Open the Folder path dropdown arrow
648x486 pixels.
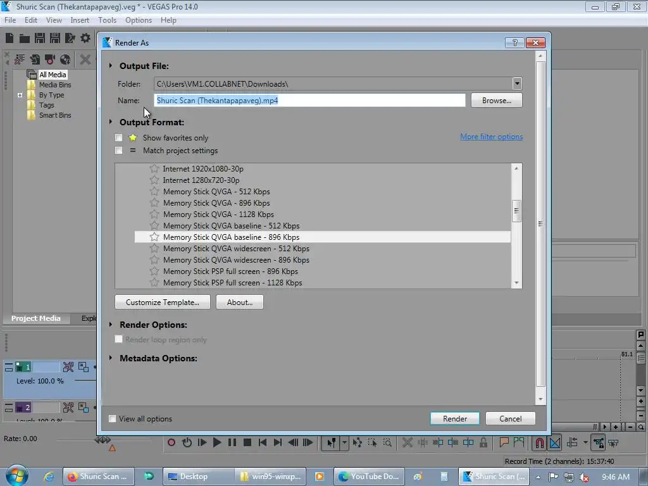pos(517,84)
